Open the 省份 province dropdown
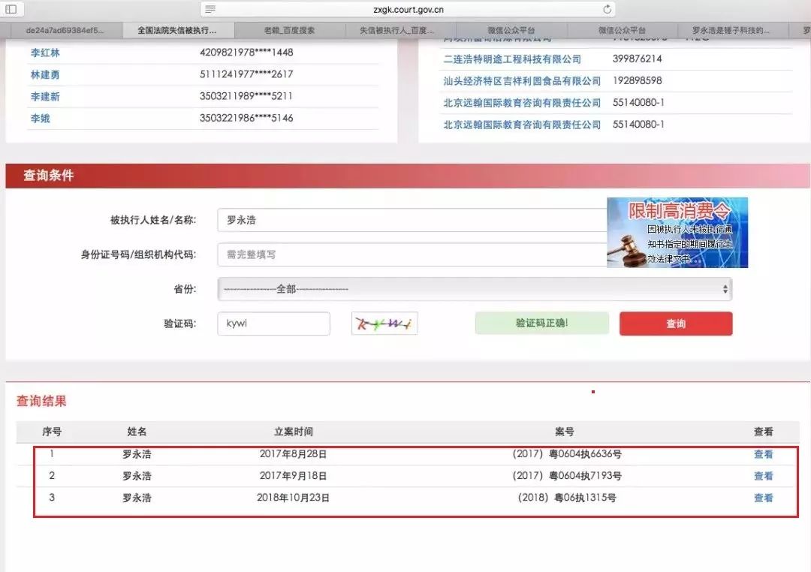811x572 pixels. tap(475, 289)
